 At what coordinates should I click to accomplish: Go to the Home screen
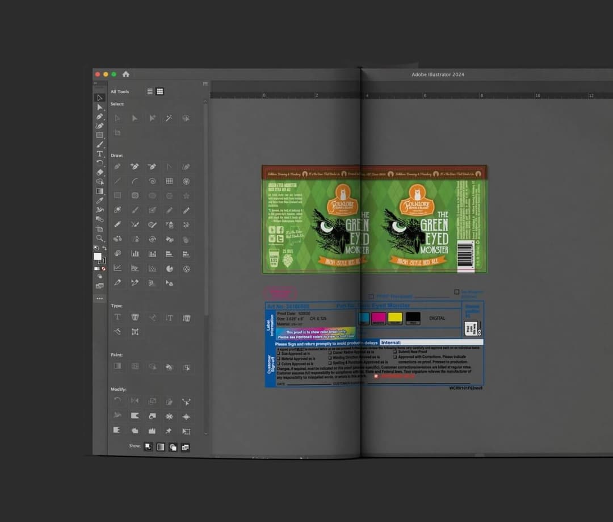(126, 74)
